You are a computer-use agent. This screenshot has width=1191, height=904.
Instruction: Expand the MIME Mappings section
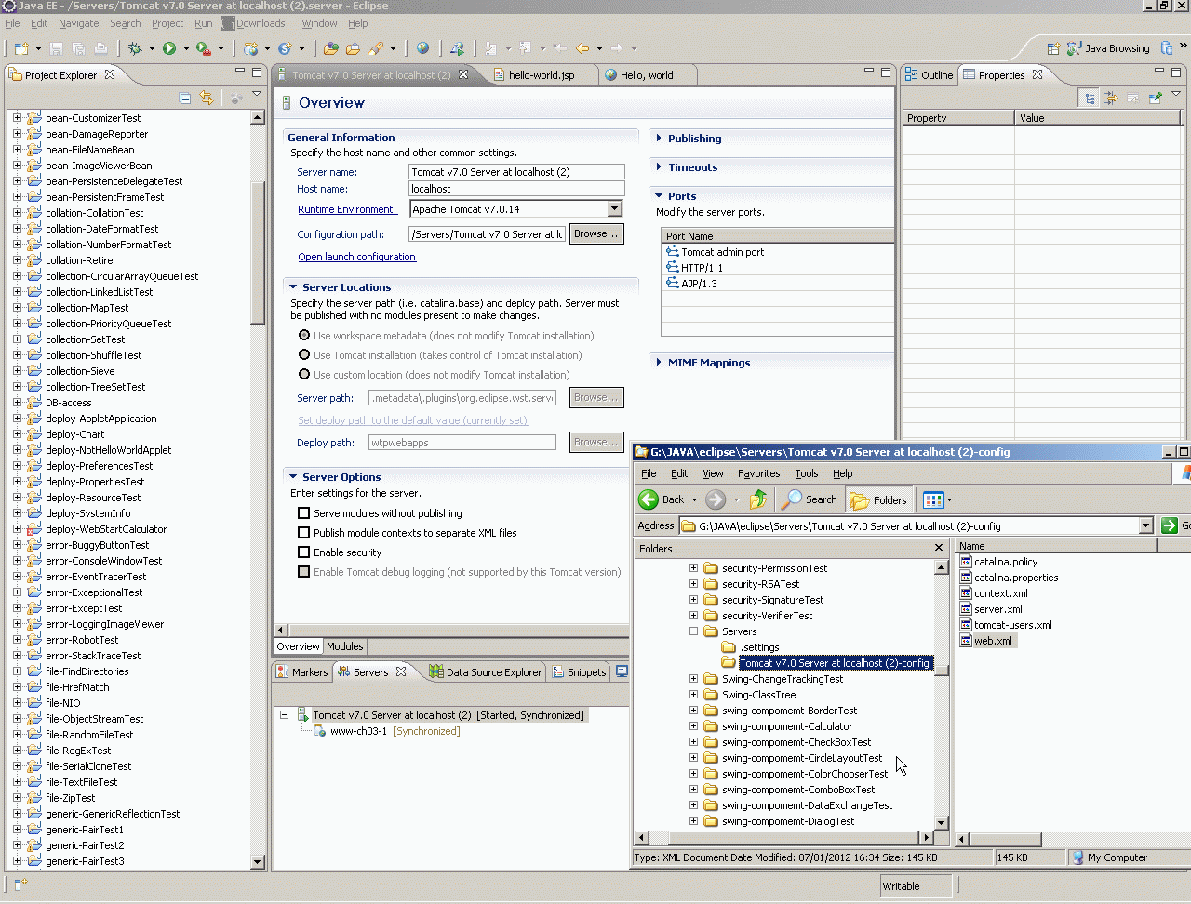coord(708,363)
